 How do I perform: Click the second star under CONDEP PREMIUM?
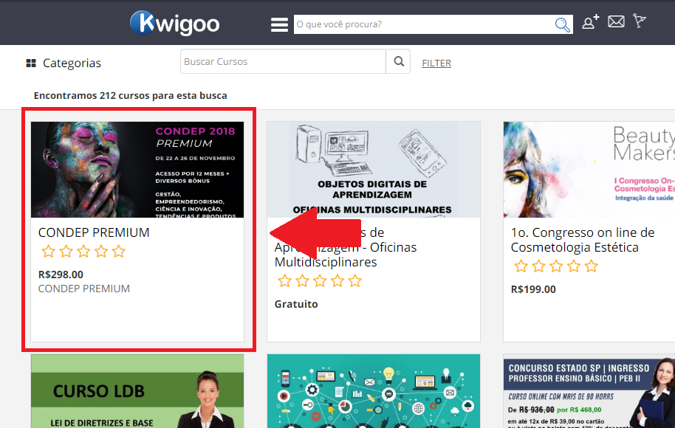(66, 251)
